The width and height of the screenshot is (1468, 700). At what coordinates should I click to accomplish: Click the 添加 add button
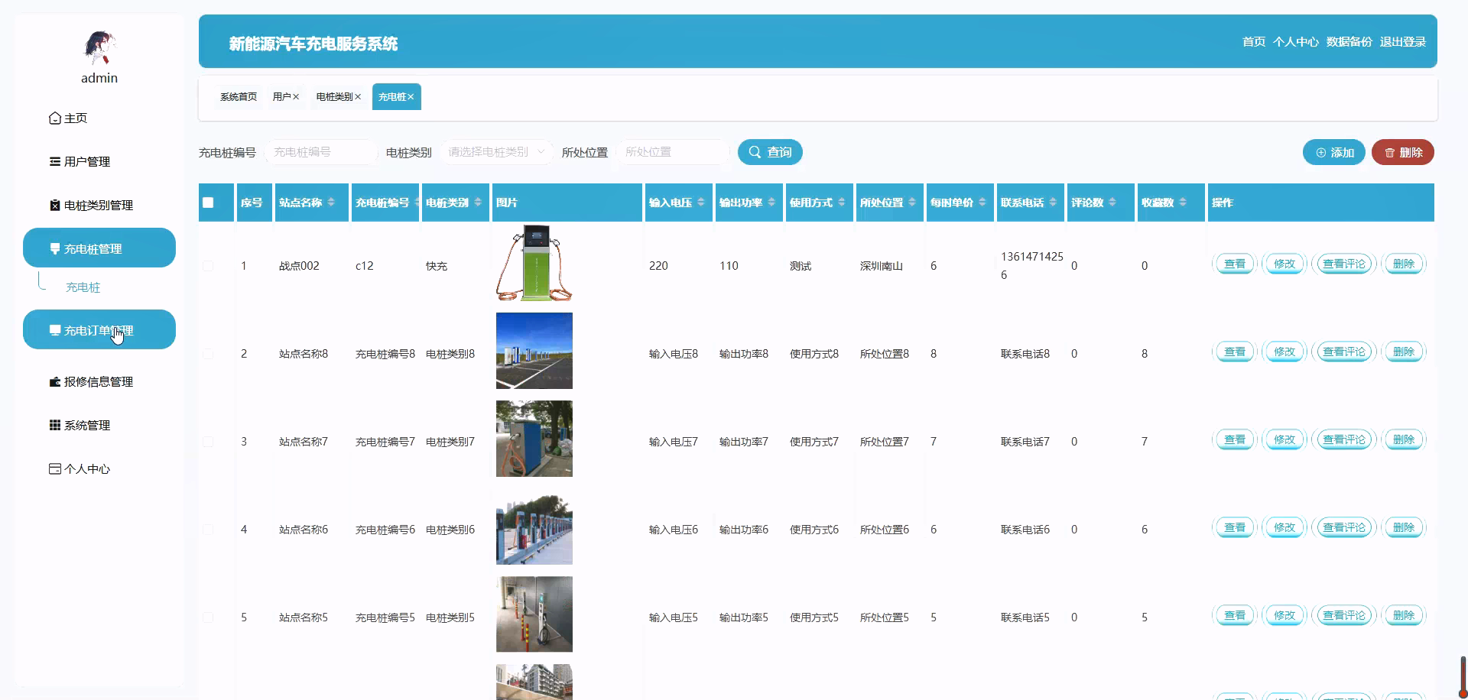(1334, 152)
